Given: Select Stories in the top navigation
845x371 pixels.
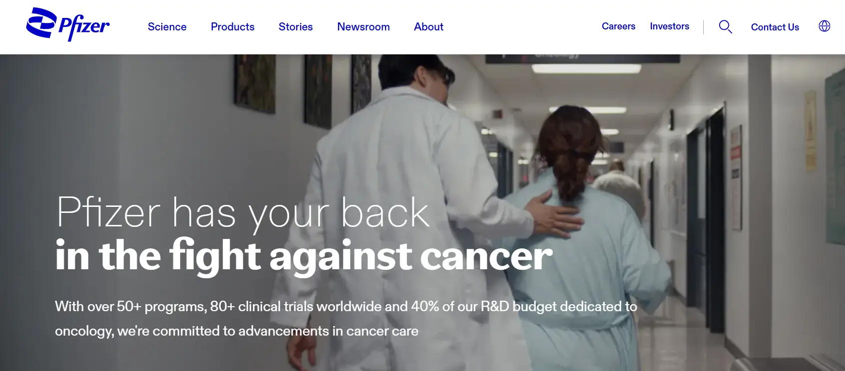Looking at the screenshot, I should 296,27.
